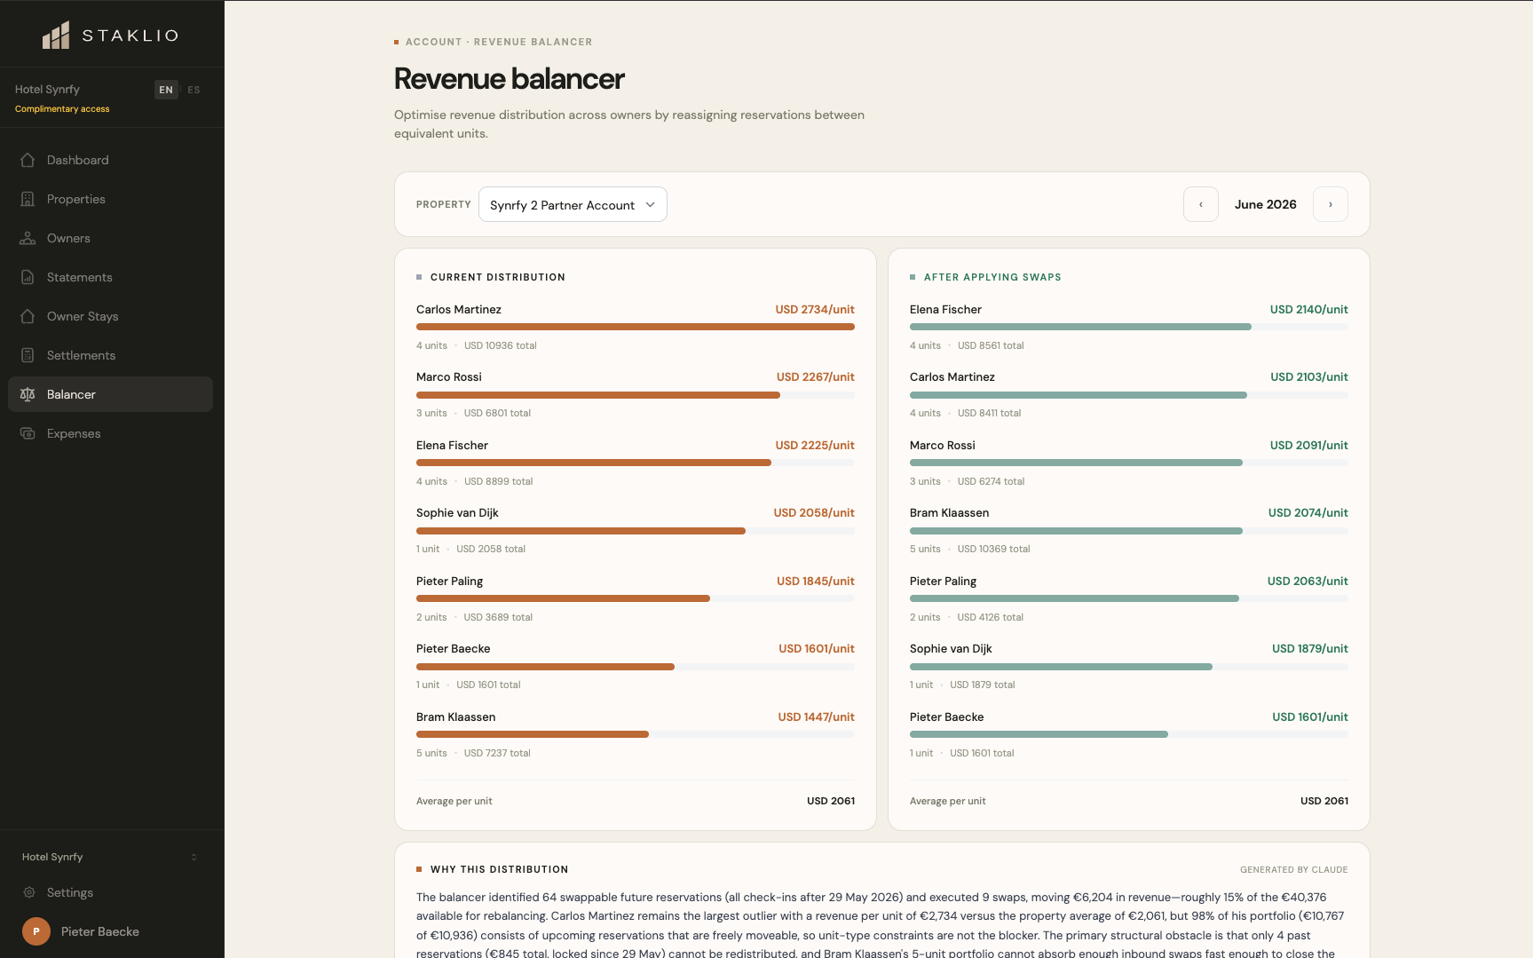This screenshot has height=958, width=1533.
Task: Open the Statements menu item
Action: [110, 277]
